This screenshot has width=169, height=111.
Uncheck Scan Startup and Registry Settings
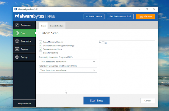click(40, 45)
